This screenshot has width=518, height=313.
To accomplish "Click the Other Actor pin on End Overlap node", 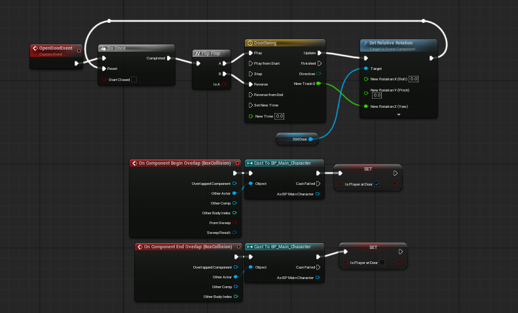I will tap(236, 277).
